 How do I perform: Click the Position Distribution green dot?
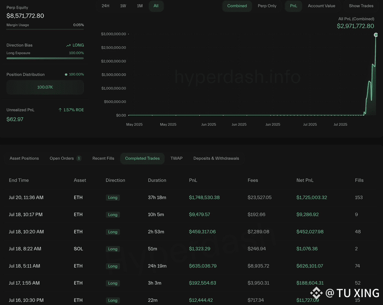[66, 74]
